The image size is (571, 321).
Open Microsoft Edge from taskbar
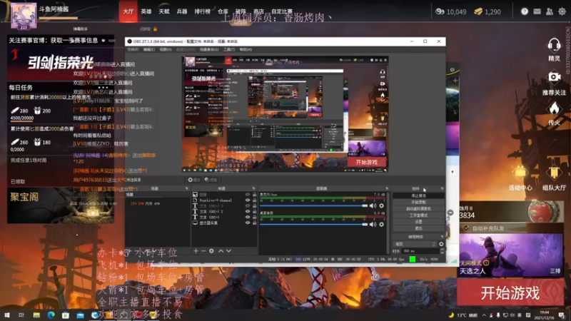pos(51,315)
